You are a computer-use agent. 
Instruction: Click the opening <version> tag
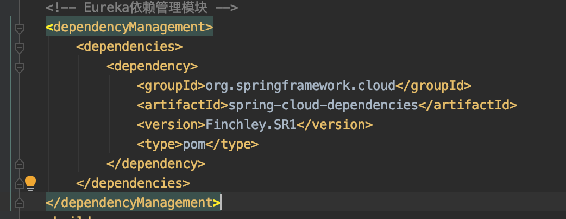point(171,125)
